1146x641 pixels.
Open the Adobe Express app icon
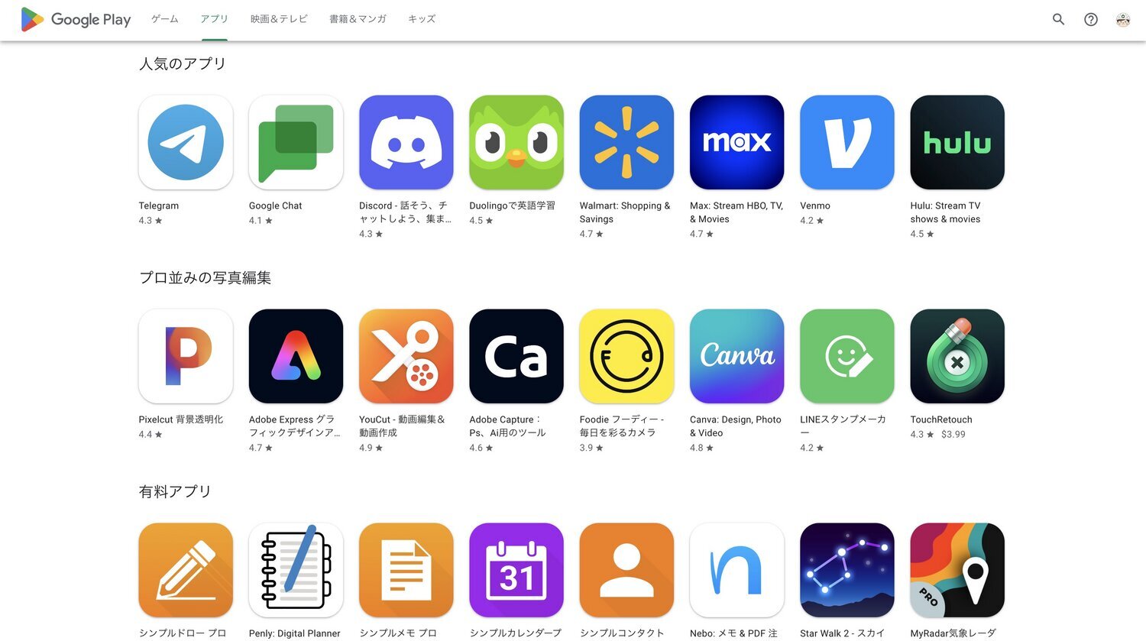(296, 356)
